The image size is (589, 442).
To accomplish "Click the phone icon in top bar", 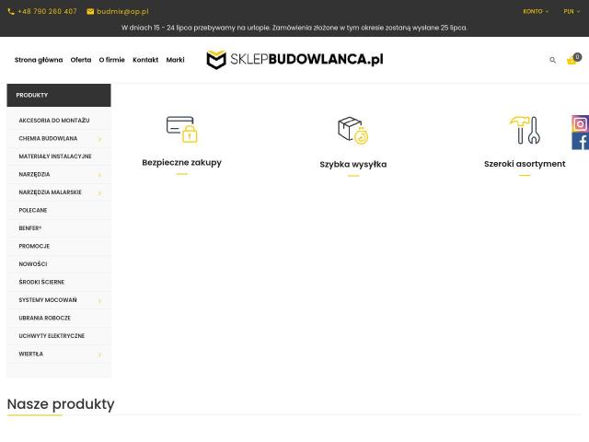I will click(11, 12).
